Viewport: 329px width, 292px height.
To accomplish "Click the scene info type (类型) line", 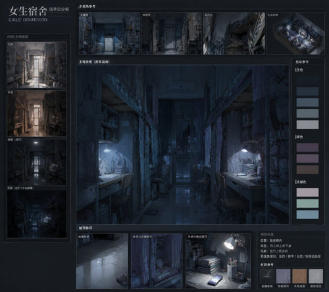I will click(276, 246).
